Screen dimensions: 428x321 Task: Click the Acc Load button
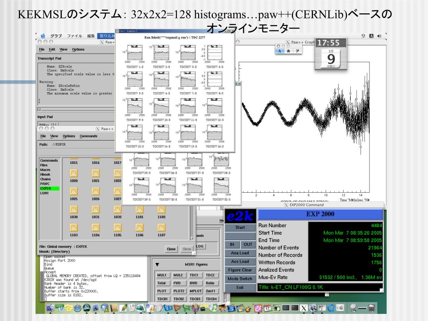240,262
